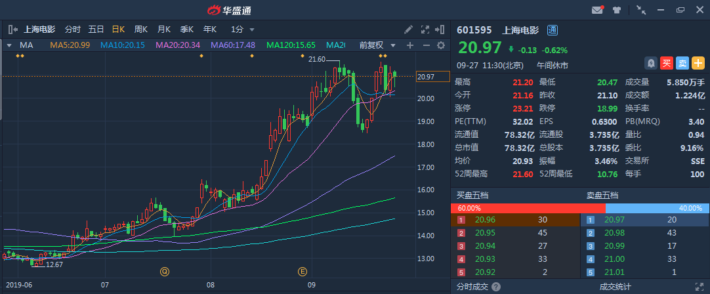
Task: Zoom out the chart with the minus icon
Action: tap(426, 45)
